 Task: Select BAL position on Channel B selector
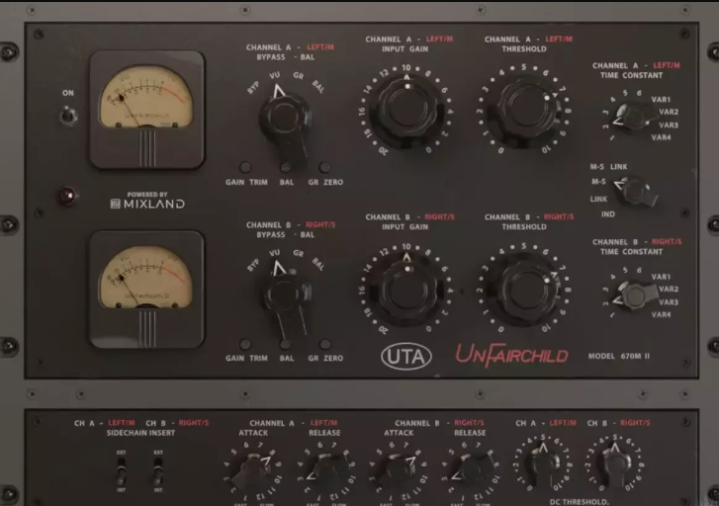point(318,264)
